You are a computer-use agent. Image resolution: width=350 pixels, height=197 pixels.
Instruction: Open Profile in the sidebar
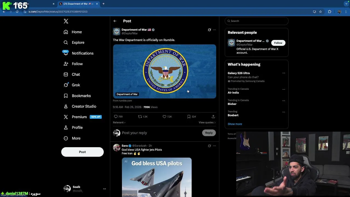coord(73,128)
